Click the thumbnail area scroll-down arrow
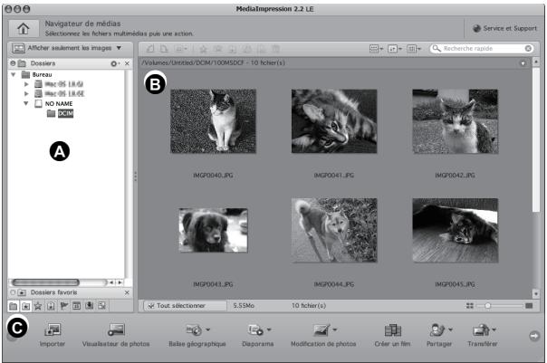Viewport: 547px width, 363px height. coord(536,293)
